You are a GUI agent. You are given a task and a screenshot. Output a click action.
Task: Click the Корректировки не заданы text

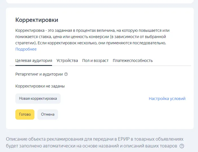(40, 86)
